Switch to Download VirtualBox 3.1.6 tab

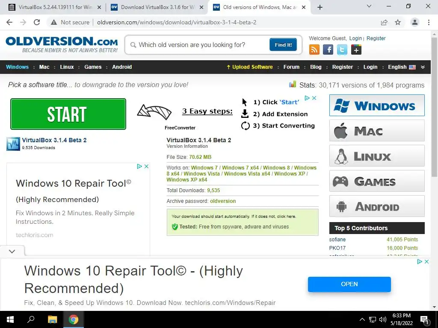pyautogui.click(x=157, y=7)
